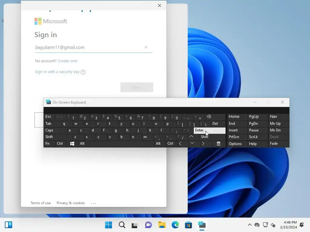The width and height of the screenshot is (310, 232).
Task: Toggle the right Alt key
Action: pyautogui.click(x=160, y=143)
